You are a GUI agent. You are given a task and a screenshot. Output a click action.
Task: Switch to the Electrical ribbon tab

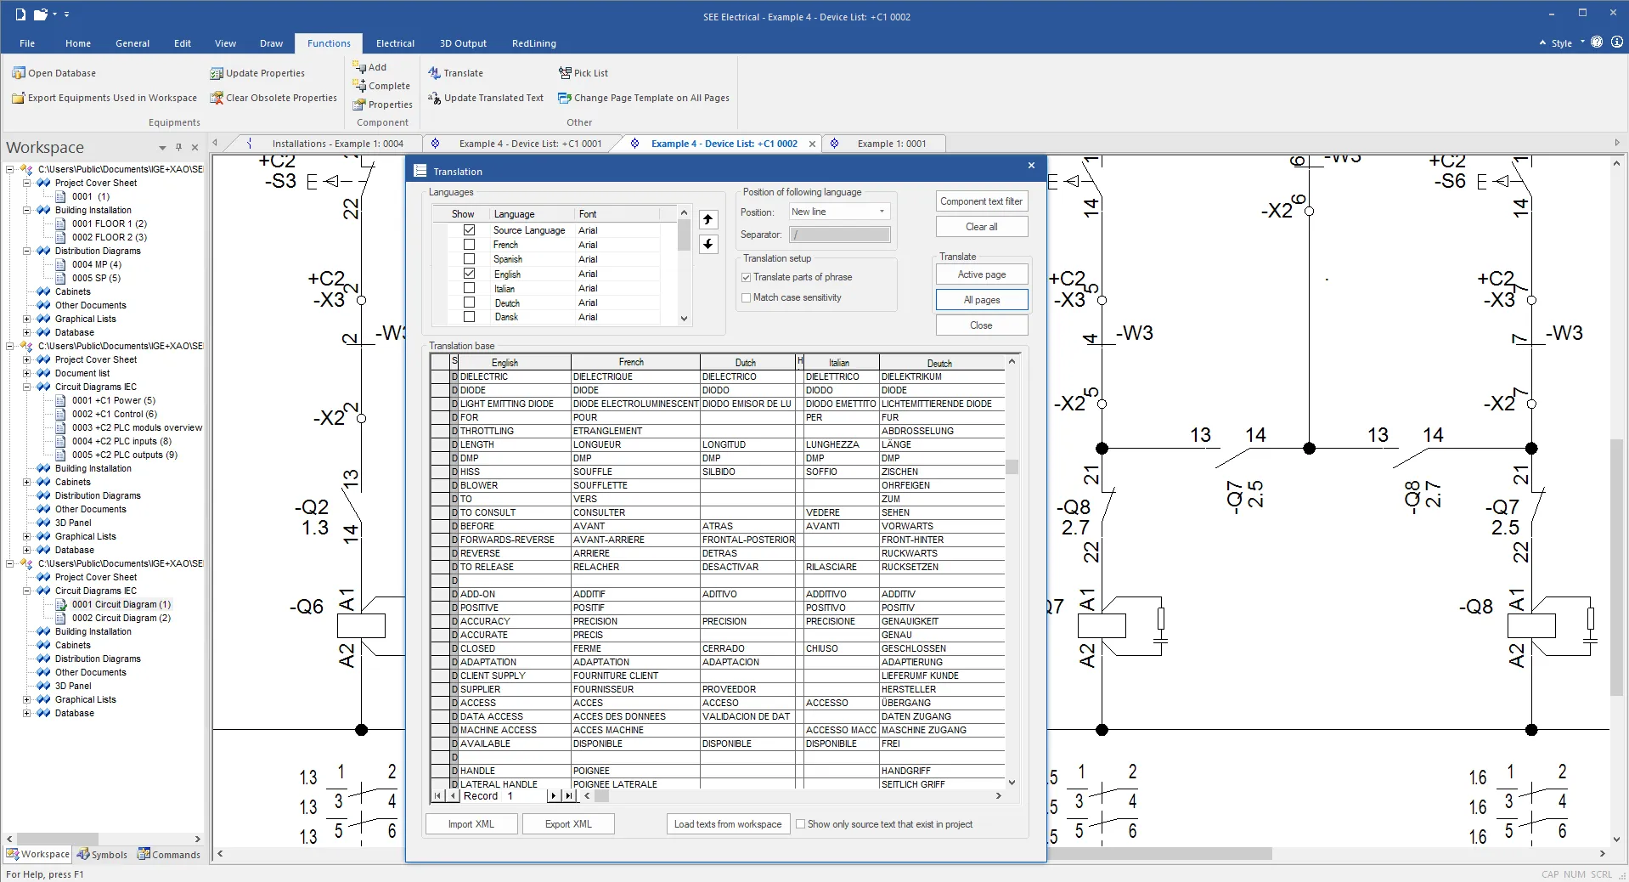point(395,43)
